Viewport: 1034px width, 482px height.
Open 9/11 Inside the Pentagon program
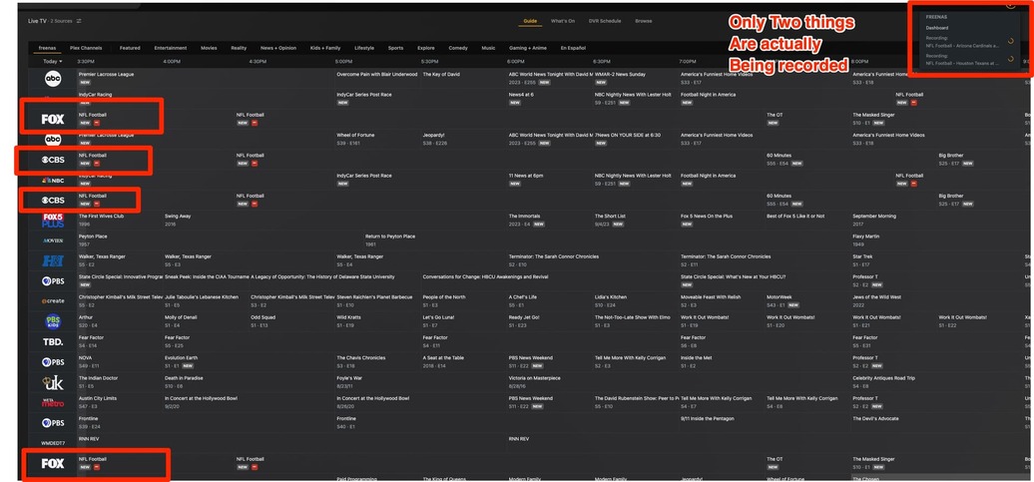707,418
